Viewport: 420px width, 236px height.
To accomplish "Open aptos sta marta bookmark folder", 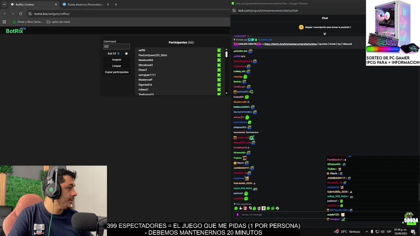I will [58, 22].
